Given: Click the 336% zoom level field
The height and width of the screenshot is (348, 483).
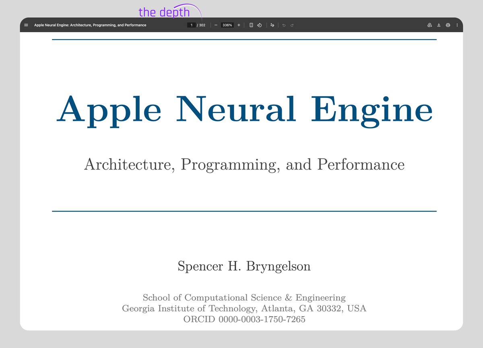Looking at the screenshot, I should pos(227,25).
